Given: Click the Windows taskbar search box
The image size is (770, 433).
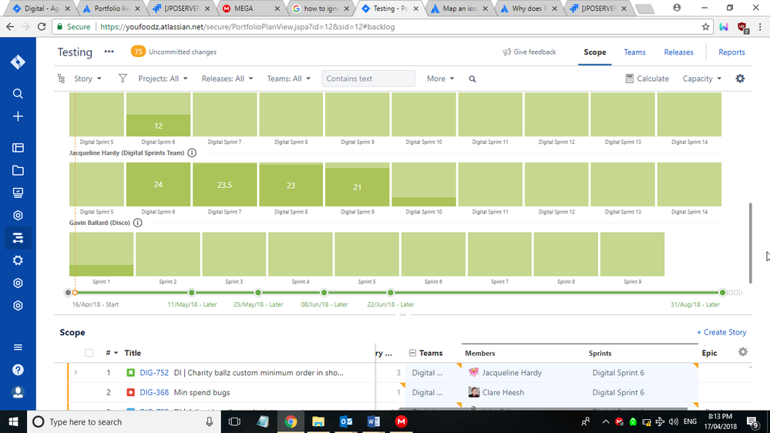Looking at the screenshot, I should click(x=123, y=421).
